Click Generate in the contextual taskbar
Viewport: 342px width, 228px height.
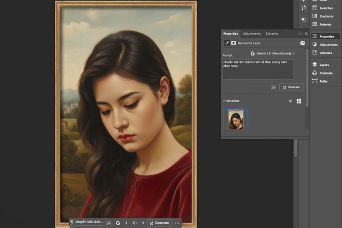point(159,223)
